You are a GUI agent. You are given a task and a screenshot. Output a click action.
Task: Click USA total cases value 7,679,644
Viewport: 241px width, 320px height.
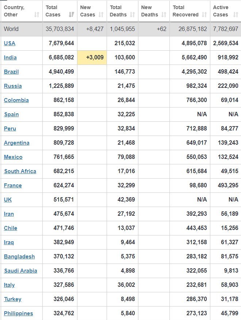[61, 43]
